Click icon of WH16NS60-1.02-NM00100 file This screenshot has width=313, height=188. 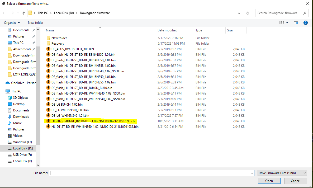click(48, 127)
